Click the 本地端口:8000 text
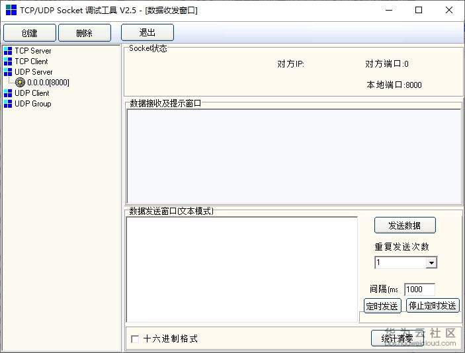 point(394,85)
